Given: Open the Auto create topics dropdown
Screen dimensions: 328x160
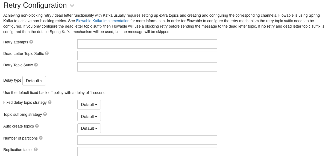Looking at the screenshot, I should 89,128.
